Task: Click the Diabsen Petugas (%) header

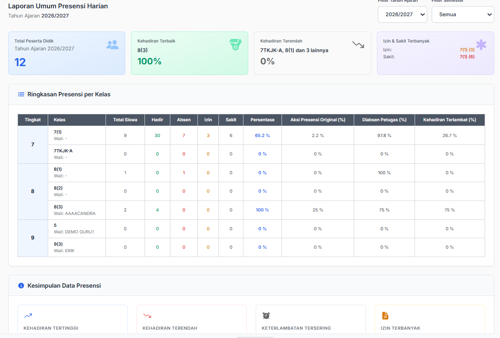Action: click(x=384, y=120)
